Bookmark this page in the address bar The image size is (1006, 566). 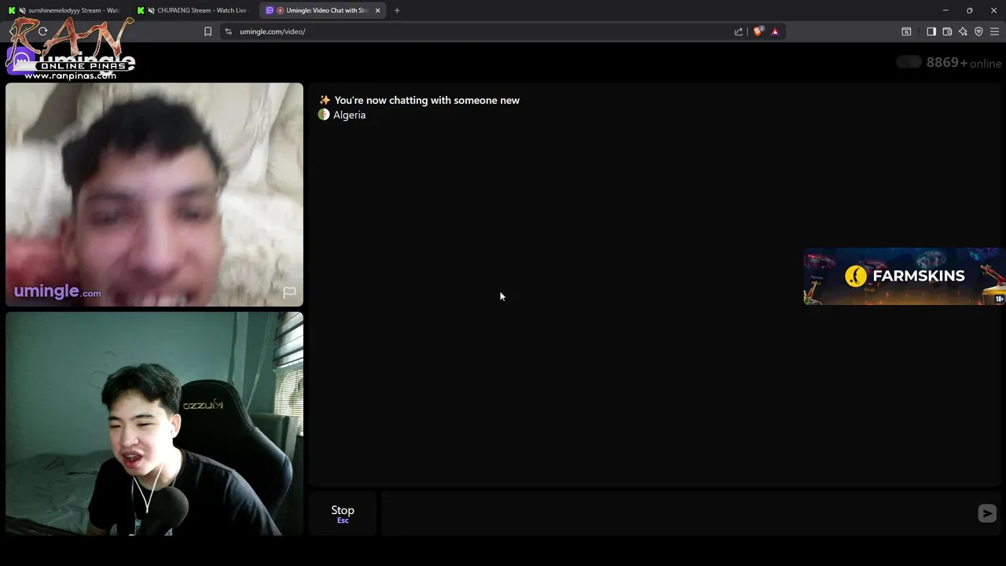tap(207, 31)
